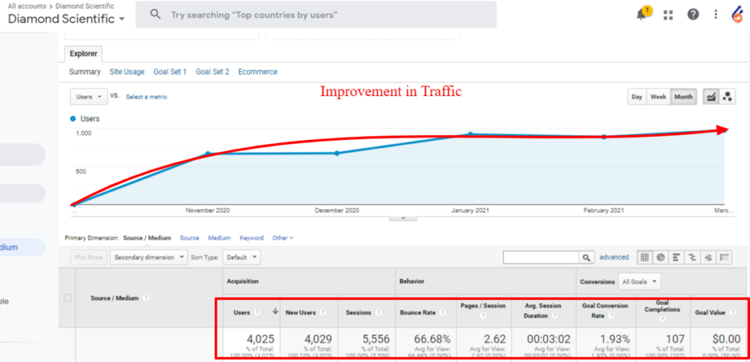Image resolution: width=750 pixels, height=362 pixels.
Task: Select the Comparison view icon
Action: tap(692, 257)
